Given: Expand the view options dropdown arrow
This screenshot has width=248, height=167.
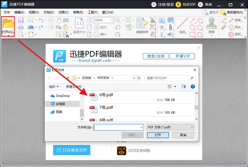Looking at the screenshot, I should pos(175,87).
